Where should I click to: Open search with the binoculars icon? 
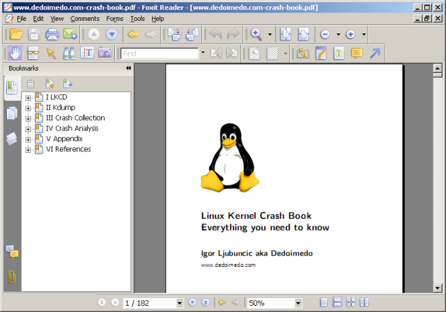69,53
